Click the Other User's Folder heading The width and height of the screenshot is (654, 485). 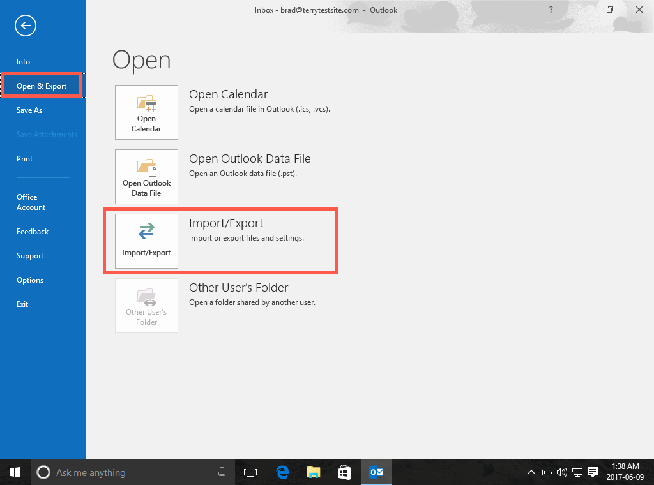[239, 288]
